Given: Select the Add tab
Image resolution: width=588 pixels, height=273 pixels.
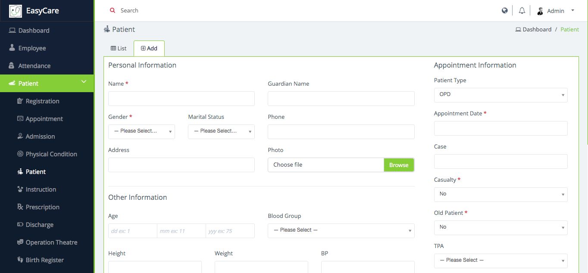Looking at the screenshot, I should click(x=149, y=49).
